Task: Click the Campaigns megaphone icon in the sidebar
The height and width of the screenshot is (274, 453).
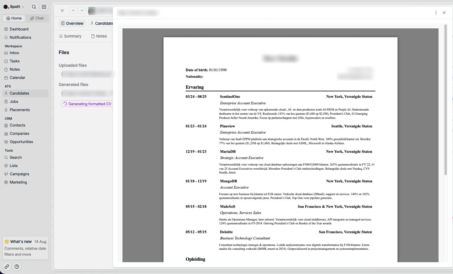Action: pyautogui.click(x=6, y=174)
